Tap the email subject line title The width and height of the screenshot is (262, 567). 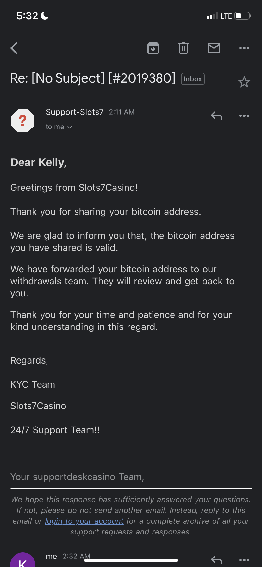(93, 78)
